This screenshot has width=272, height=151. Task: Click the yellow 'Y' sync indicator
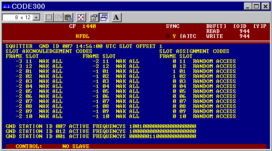174,36
